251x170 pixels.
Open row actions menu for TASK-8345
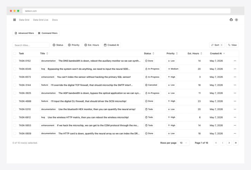coord(235,69)
